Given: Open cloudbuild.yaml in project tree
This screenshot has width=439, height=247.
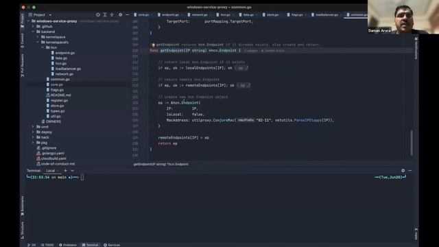Looking at the screenshot, I should click(x=54, y=158).
